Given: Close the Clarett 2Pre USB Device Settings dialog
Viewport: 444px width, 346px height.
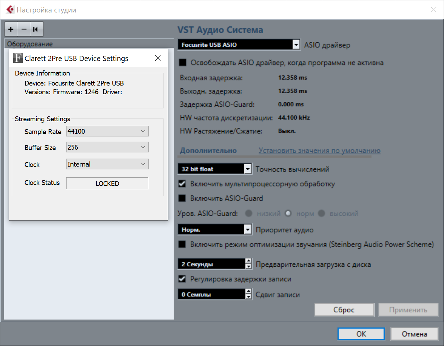Looking at the screenshot, I should [158, 58].
